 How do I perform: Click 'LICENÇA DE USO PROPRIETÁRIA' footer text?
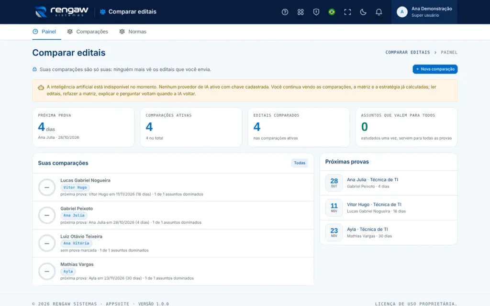click(x=416, y=304)
